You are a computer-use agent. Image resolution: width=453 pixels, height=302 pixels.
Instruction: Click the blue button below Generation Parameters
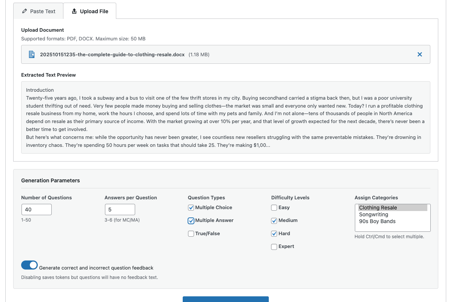(x=225, y=299)
